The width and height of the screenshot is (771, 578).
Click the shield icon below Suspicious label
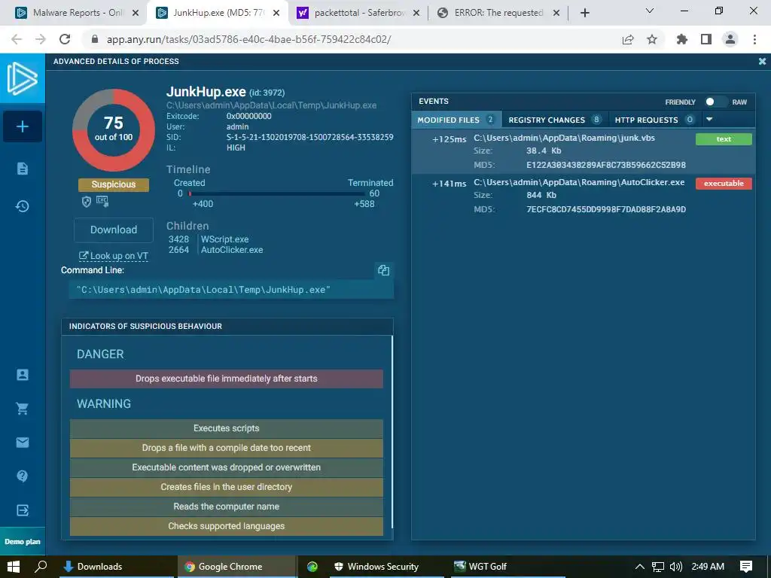[x=87, y=202]
